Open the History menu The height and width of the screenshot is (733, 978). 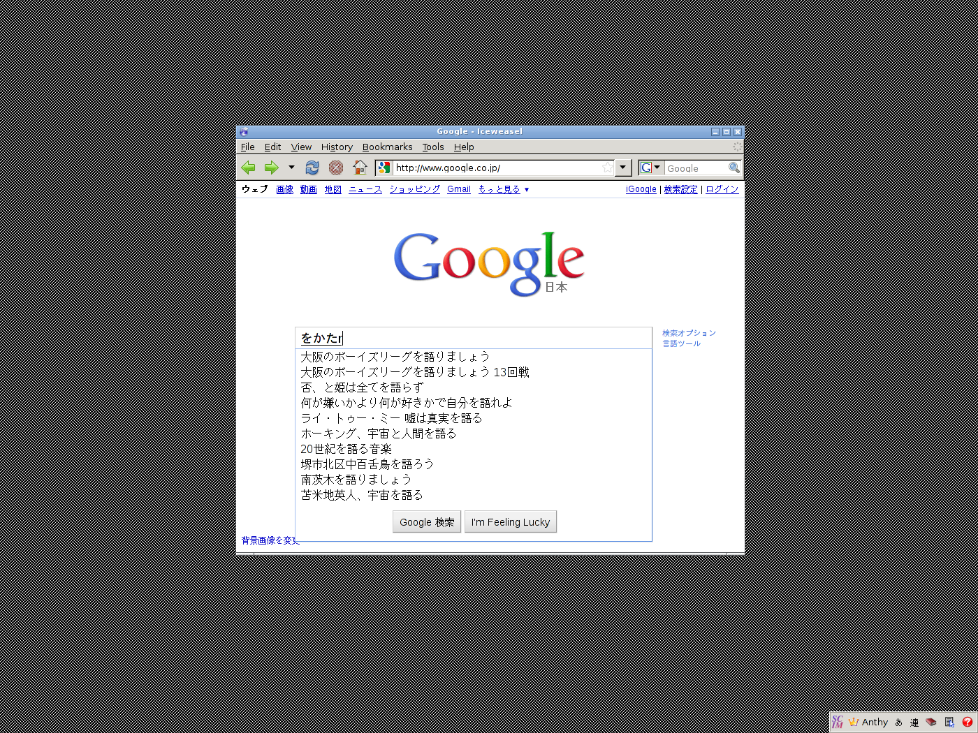(x=337, y=147)
